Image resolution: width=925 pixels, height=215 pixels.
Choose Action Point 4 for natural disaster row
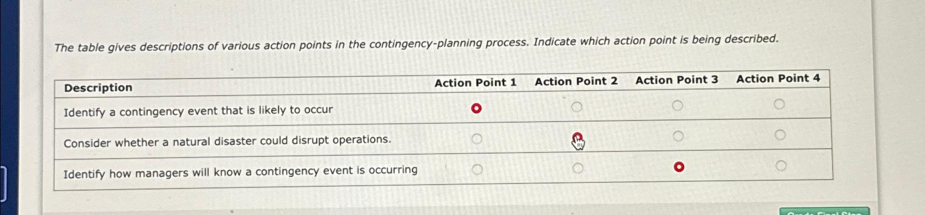(x=779, y=135)
